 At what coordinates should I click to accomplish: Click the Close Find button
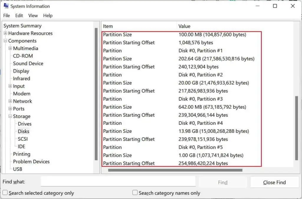274,182
